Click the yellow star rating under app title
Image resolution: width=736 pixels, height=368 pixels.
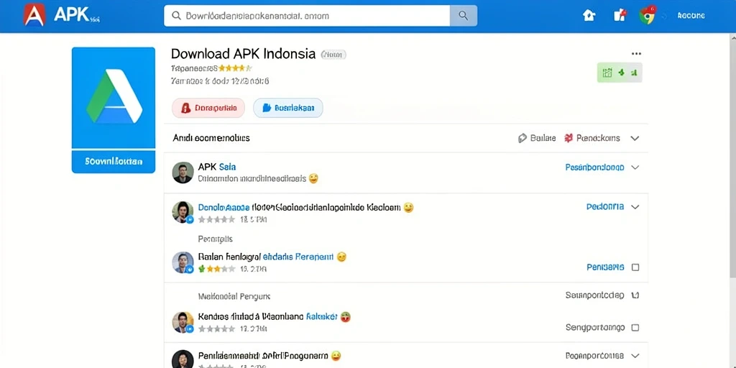click(236, 68)
